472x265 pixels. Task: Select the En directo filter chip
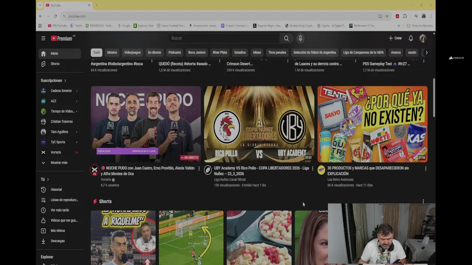155,53
